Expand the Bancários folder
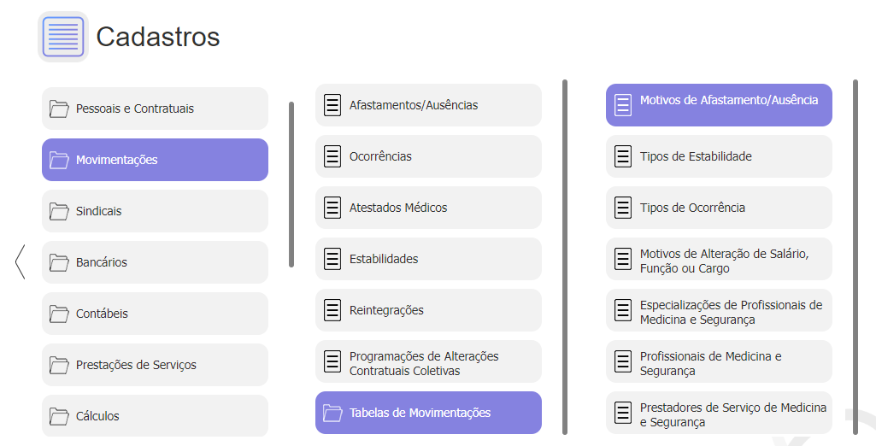 155,262
